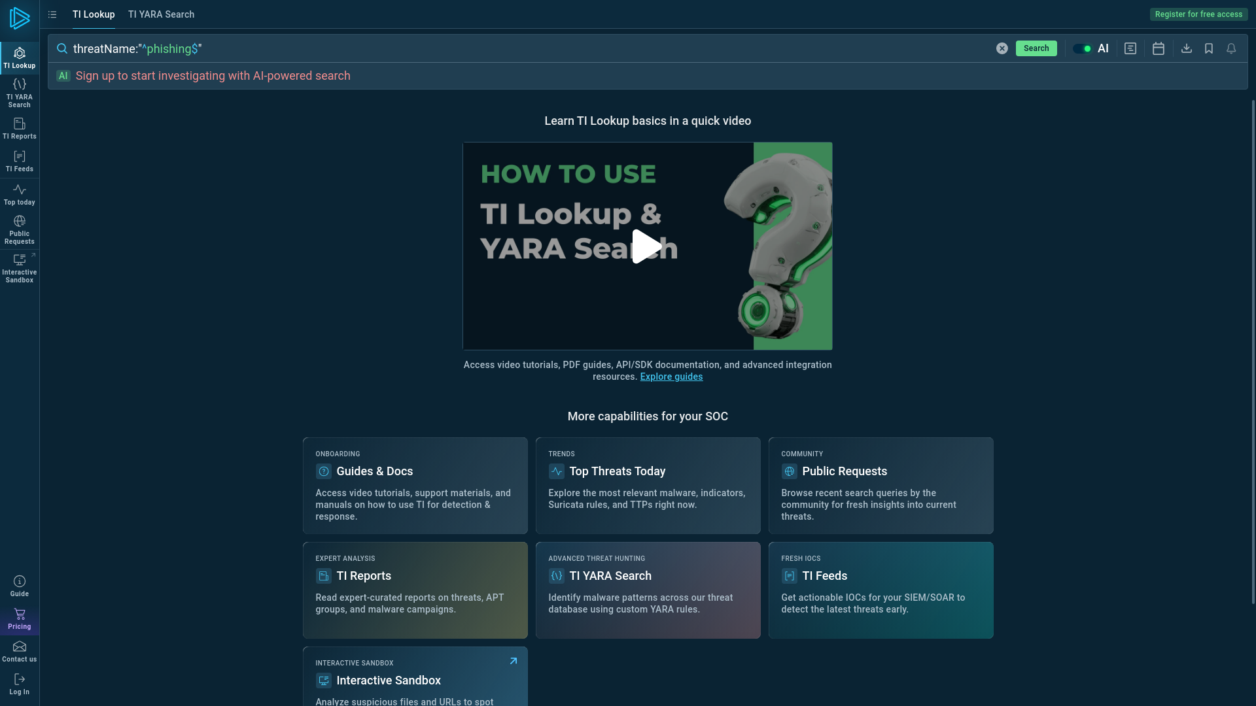Open TI Reports in sidebar
Viewport: 1256px width, 706px height.
(x=20, y=129)
